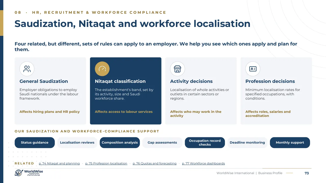
Task: Click the Occupation record checks pill
Action: 205,143
